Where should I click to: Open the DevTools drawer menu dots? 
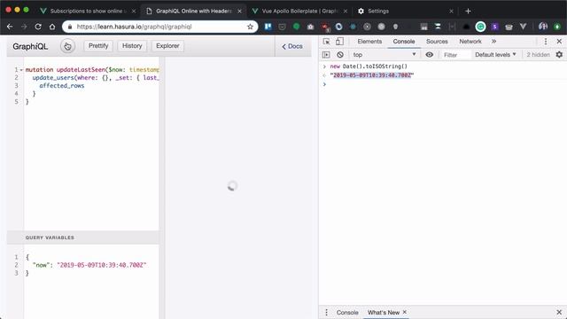(327, 312)
